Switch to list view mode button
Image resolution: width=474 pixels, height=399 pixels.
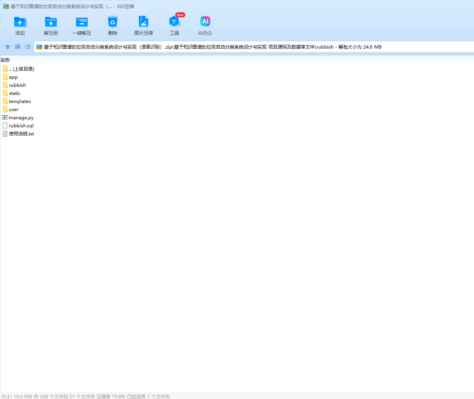[28, 47]
